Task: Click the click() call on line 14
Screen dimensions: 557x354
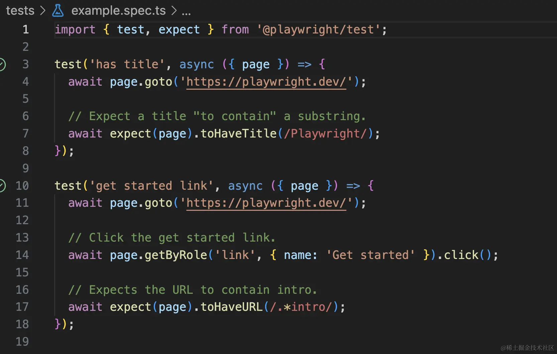Action: pyautogui.click(x=467, y=255)
